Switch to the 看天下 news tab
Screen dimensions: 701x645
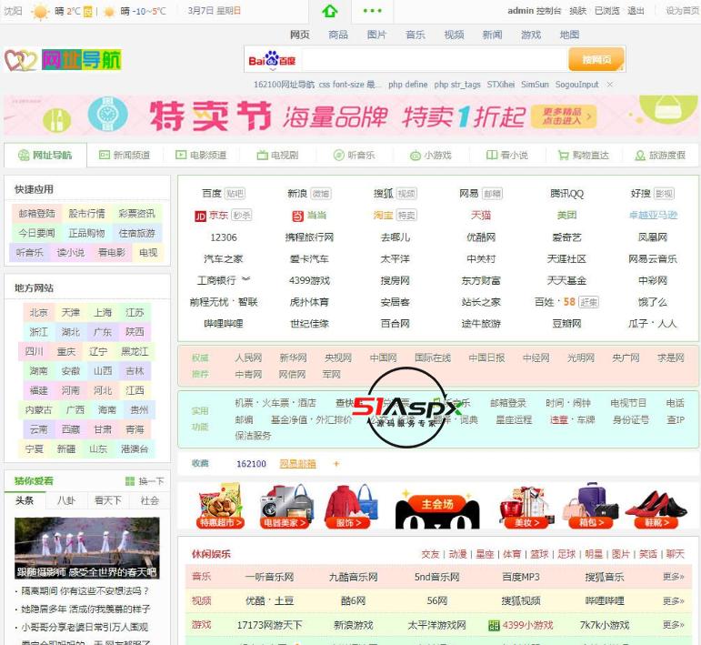point(108,500)
